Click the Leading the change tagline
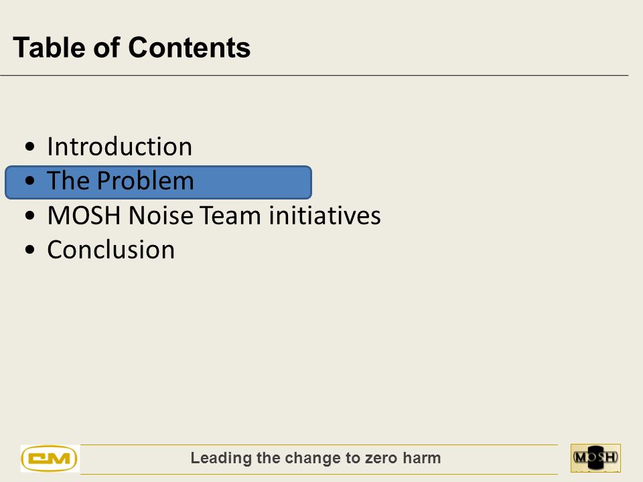The width and height of the screenshot is (643, 482). coord(315,458)
